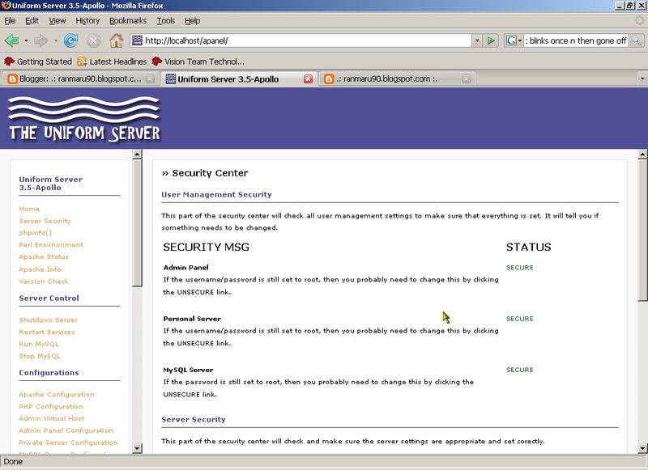Screen dimensions: 648x470
Task: Open the Perl Environment link
Action: coord(51,244)
